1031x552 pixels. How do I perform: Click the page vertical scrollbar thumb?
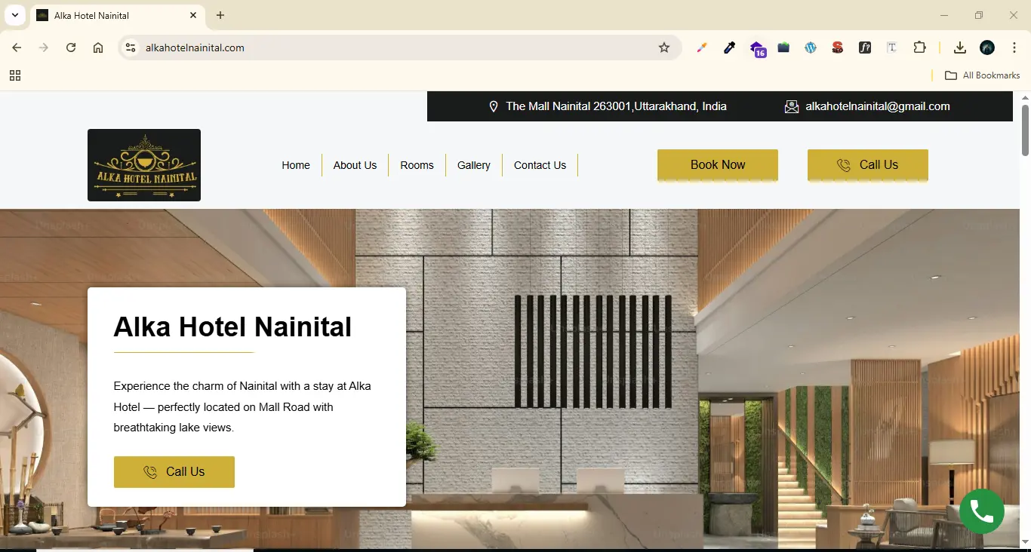(1025, 130)
